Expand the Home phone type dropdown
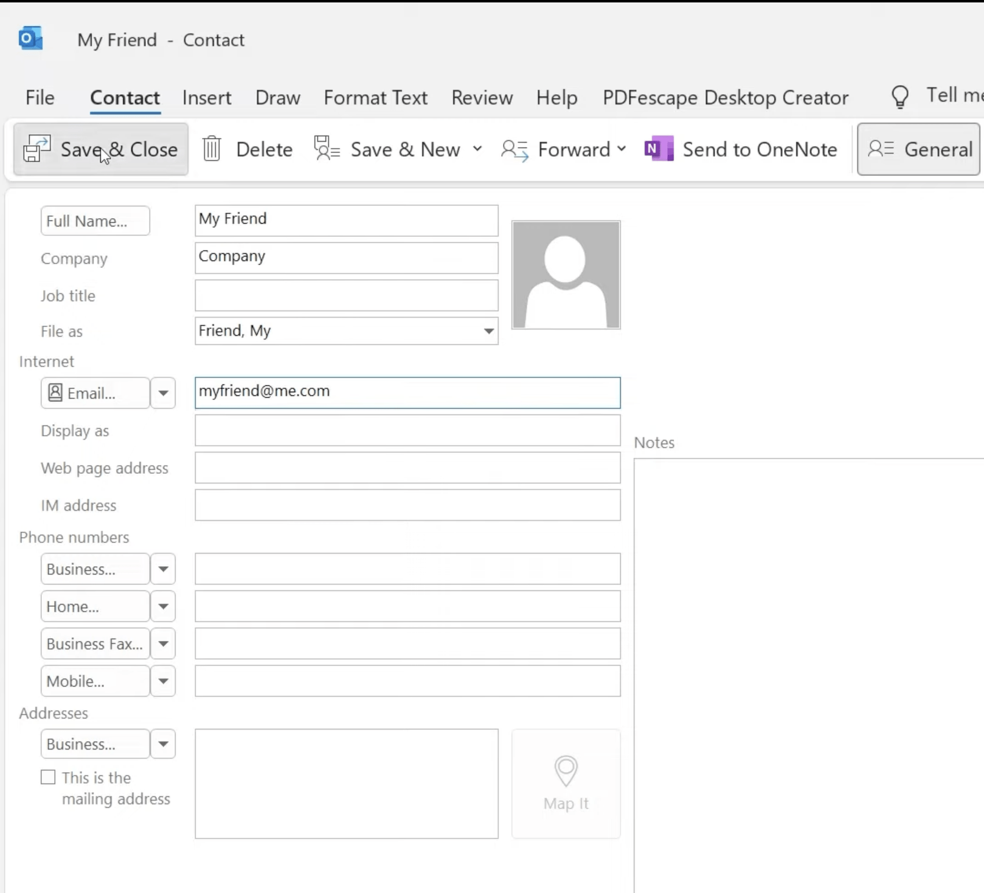984x893 pixels. pos(163,606)
